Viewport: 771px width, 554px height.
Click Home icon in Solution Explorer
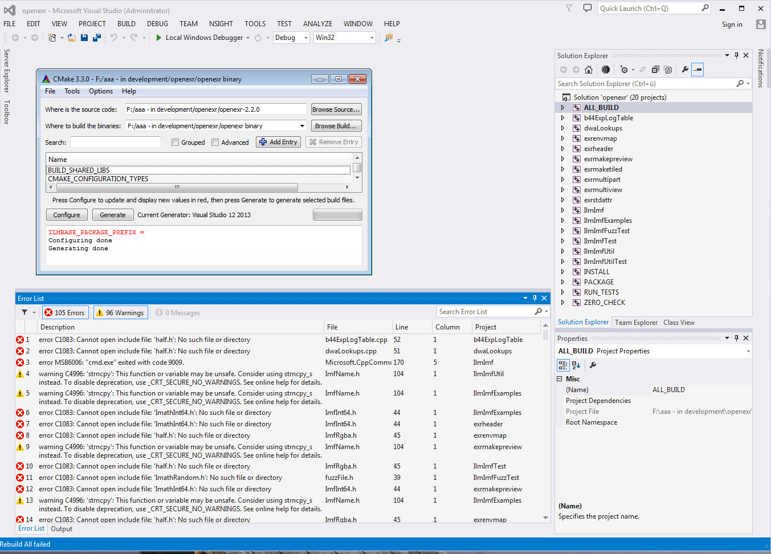click(589, 70)
